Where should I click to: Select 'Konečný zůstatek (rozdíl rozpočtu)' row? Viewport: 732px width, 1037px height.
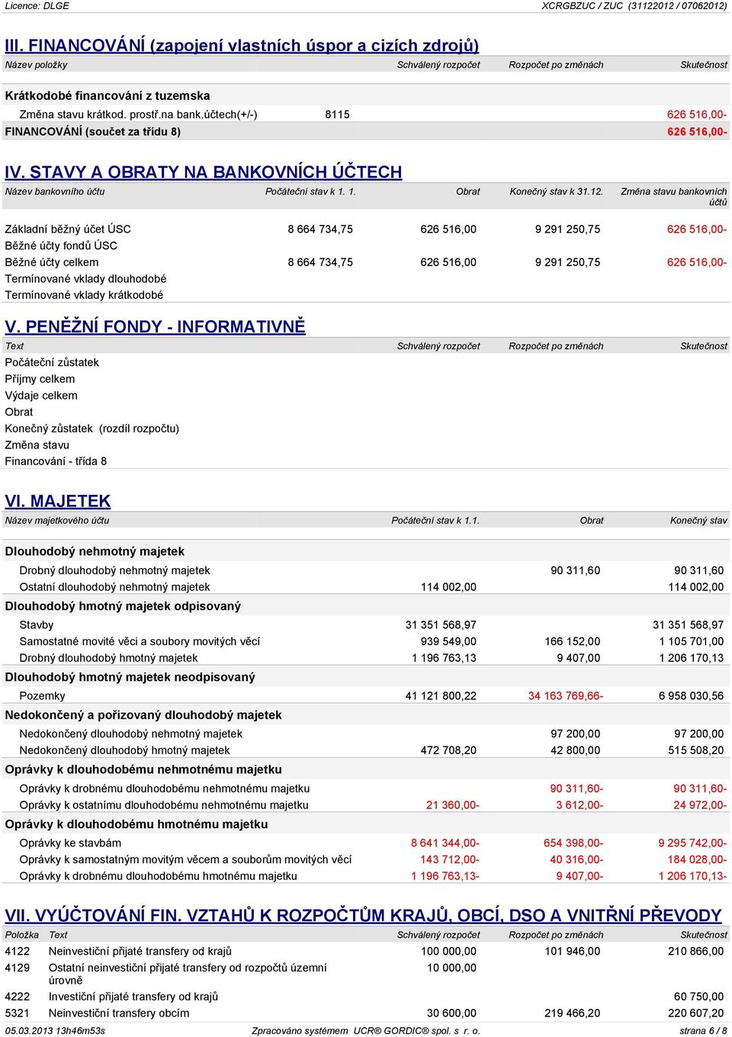[x=92, y=429]
